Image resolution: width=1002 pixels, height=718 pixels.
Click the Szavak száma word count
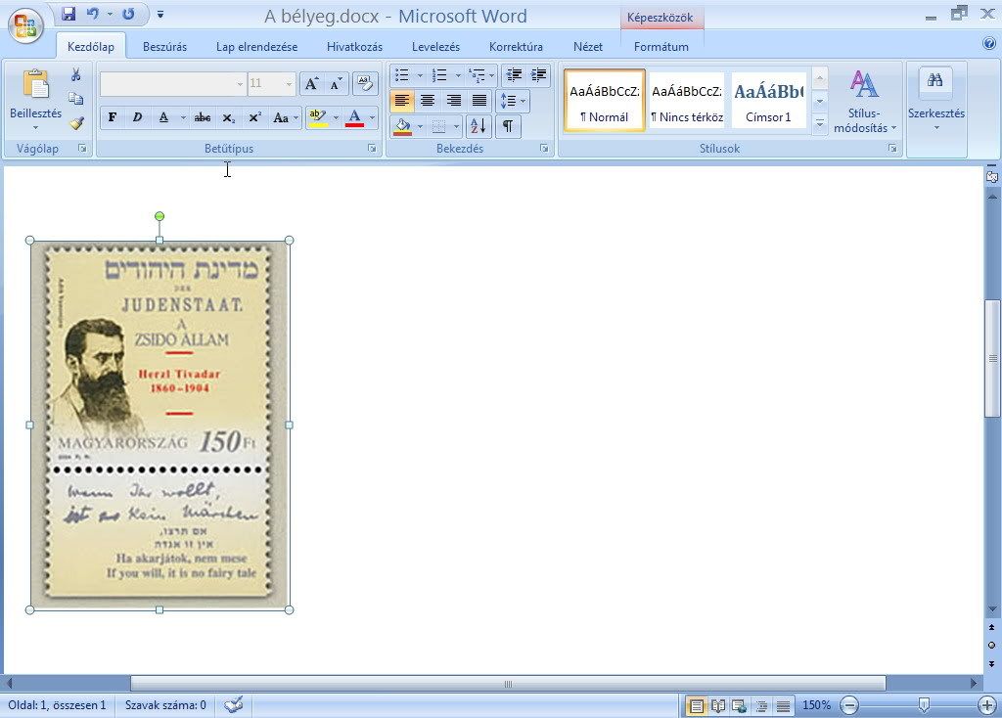click(x=165, y=705)
